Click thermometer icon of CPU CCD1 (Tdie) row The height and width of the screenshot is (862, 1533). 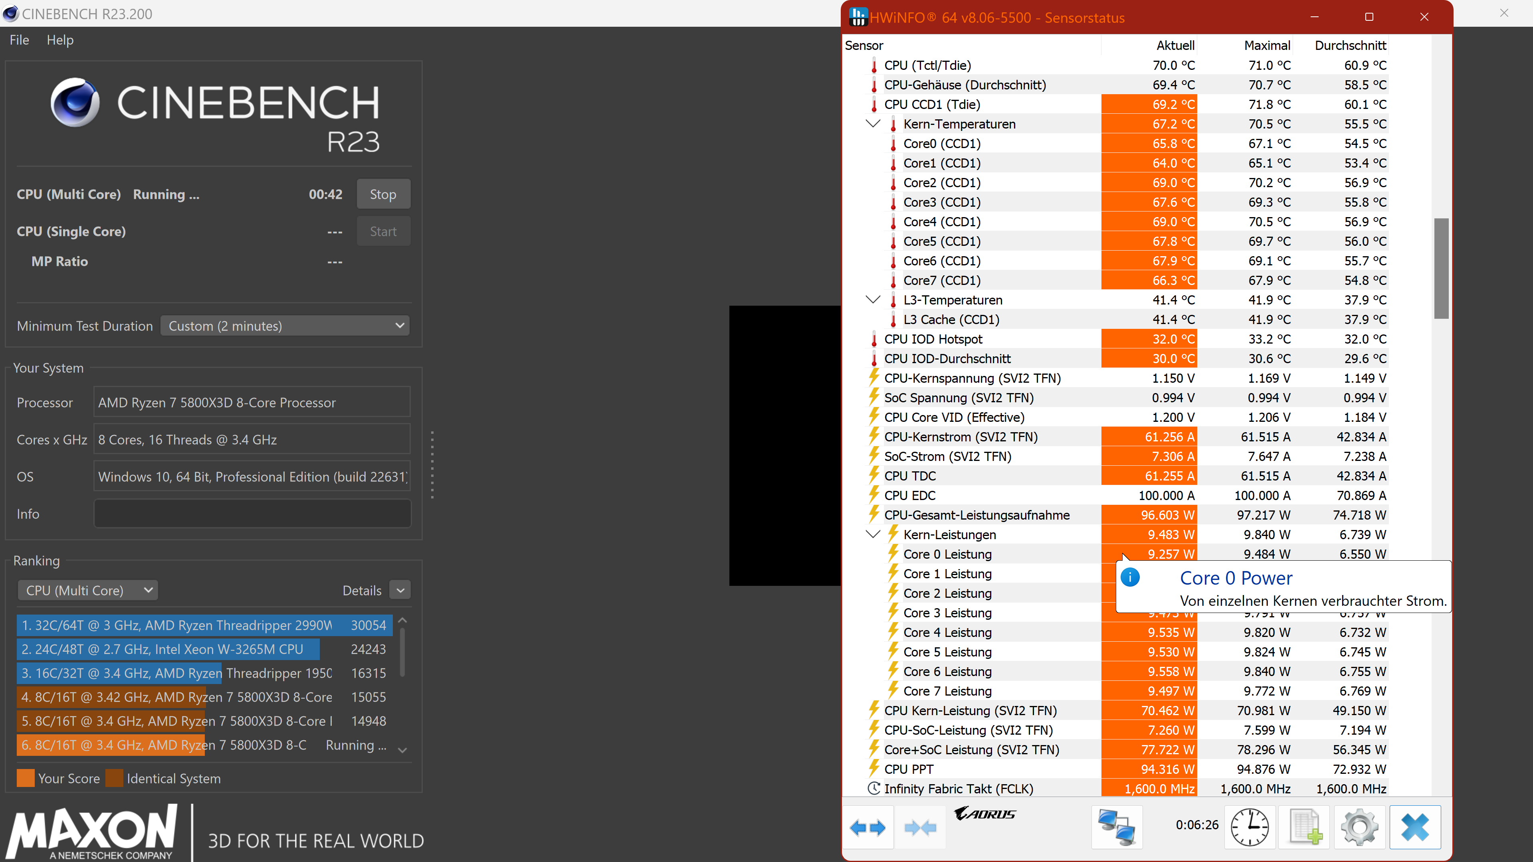pyautogui.click(x=873, y=105)
